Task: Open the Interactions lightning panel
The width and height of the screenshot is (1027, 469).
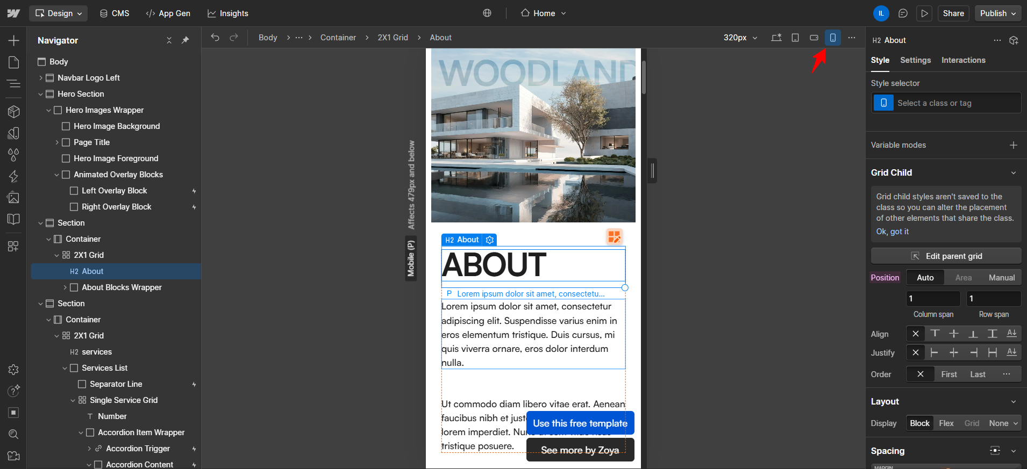Action: (x=13, y=176)
